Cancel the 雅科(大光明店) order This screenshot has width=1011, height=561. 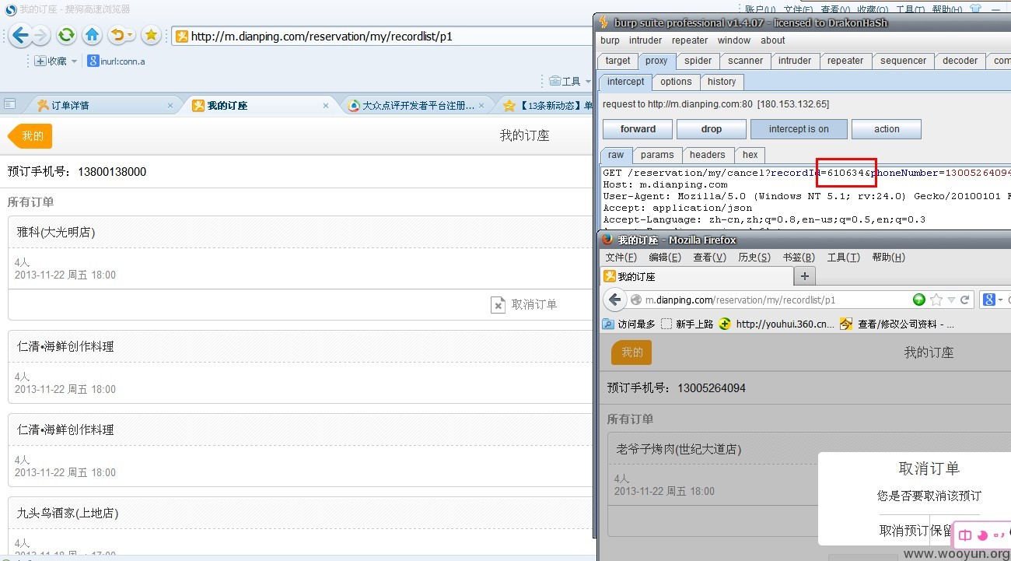pos(524,304)
